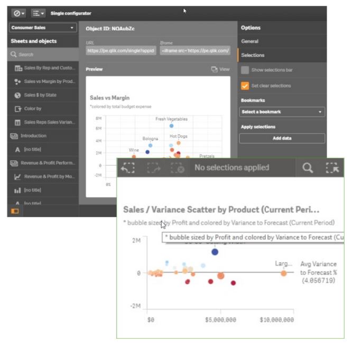Image resolution: width=352 pixels, height=343 pixels.
Task: Click the Revenue & Profit Perform... sheet icon
Action: [14, 163]
